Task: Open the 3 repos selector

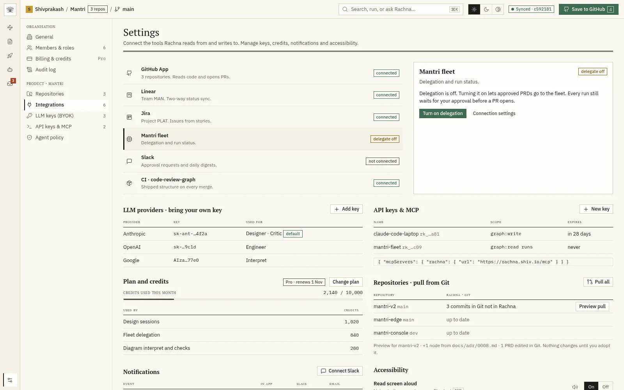Action: [x=97, y=9]
